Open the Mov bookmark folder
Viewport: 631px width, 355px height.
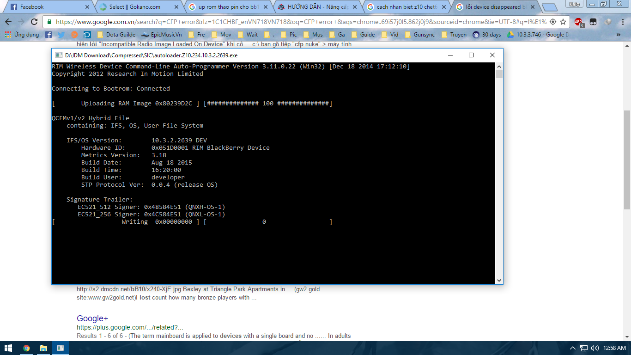pos(221,35)
